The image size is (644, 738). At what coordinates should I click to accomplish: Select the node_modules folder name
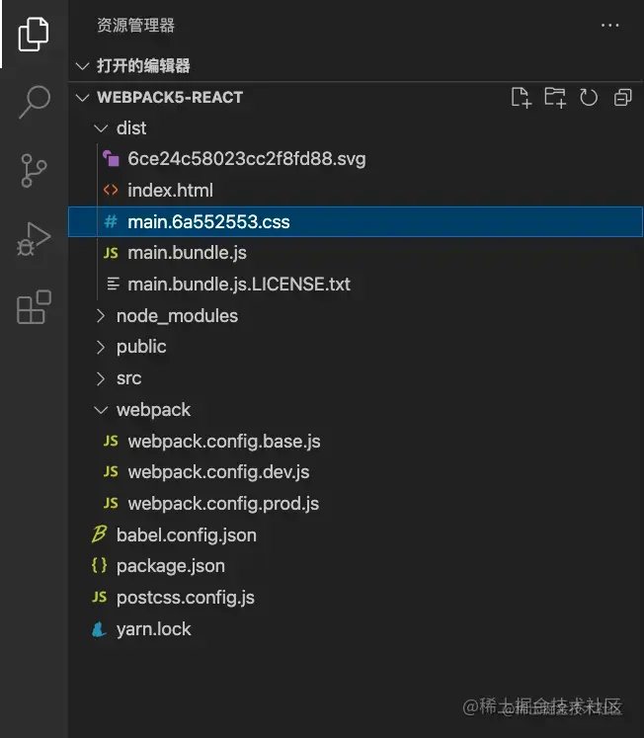[x=177, y=316]
